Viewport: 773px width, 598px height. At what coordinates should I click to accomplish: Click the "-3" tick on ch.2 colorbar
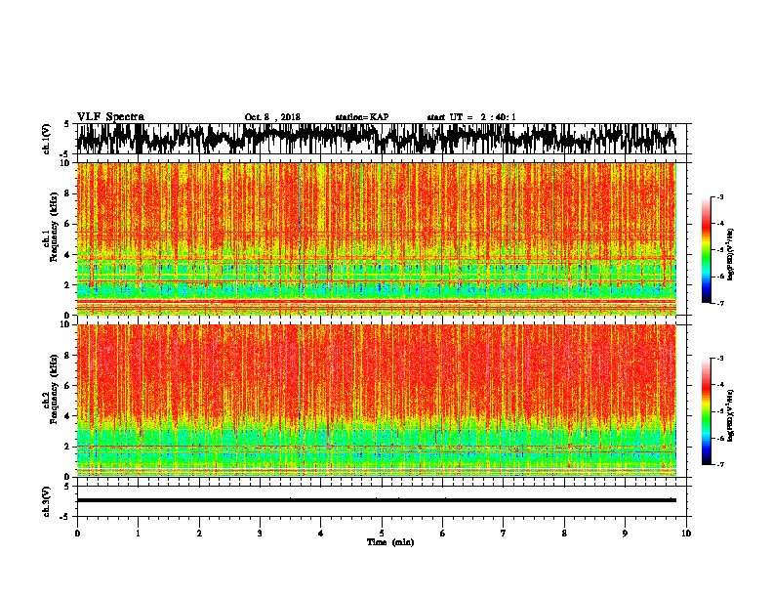[x=719, y=359]
